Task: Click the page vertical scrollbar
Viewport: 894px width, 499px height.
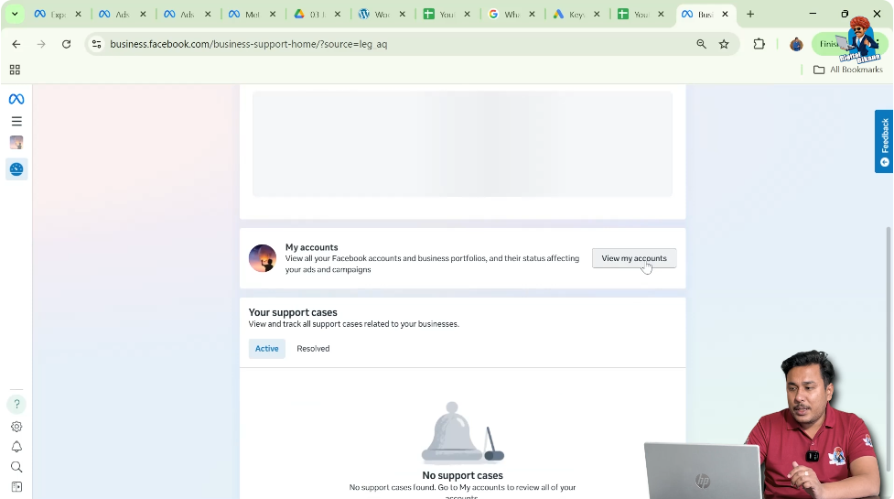Action: (889, 348)
